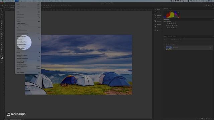Select the Eyedropper tool
Screen dimensions: 214x120
tap(2, 21)
